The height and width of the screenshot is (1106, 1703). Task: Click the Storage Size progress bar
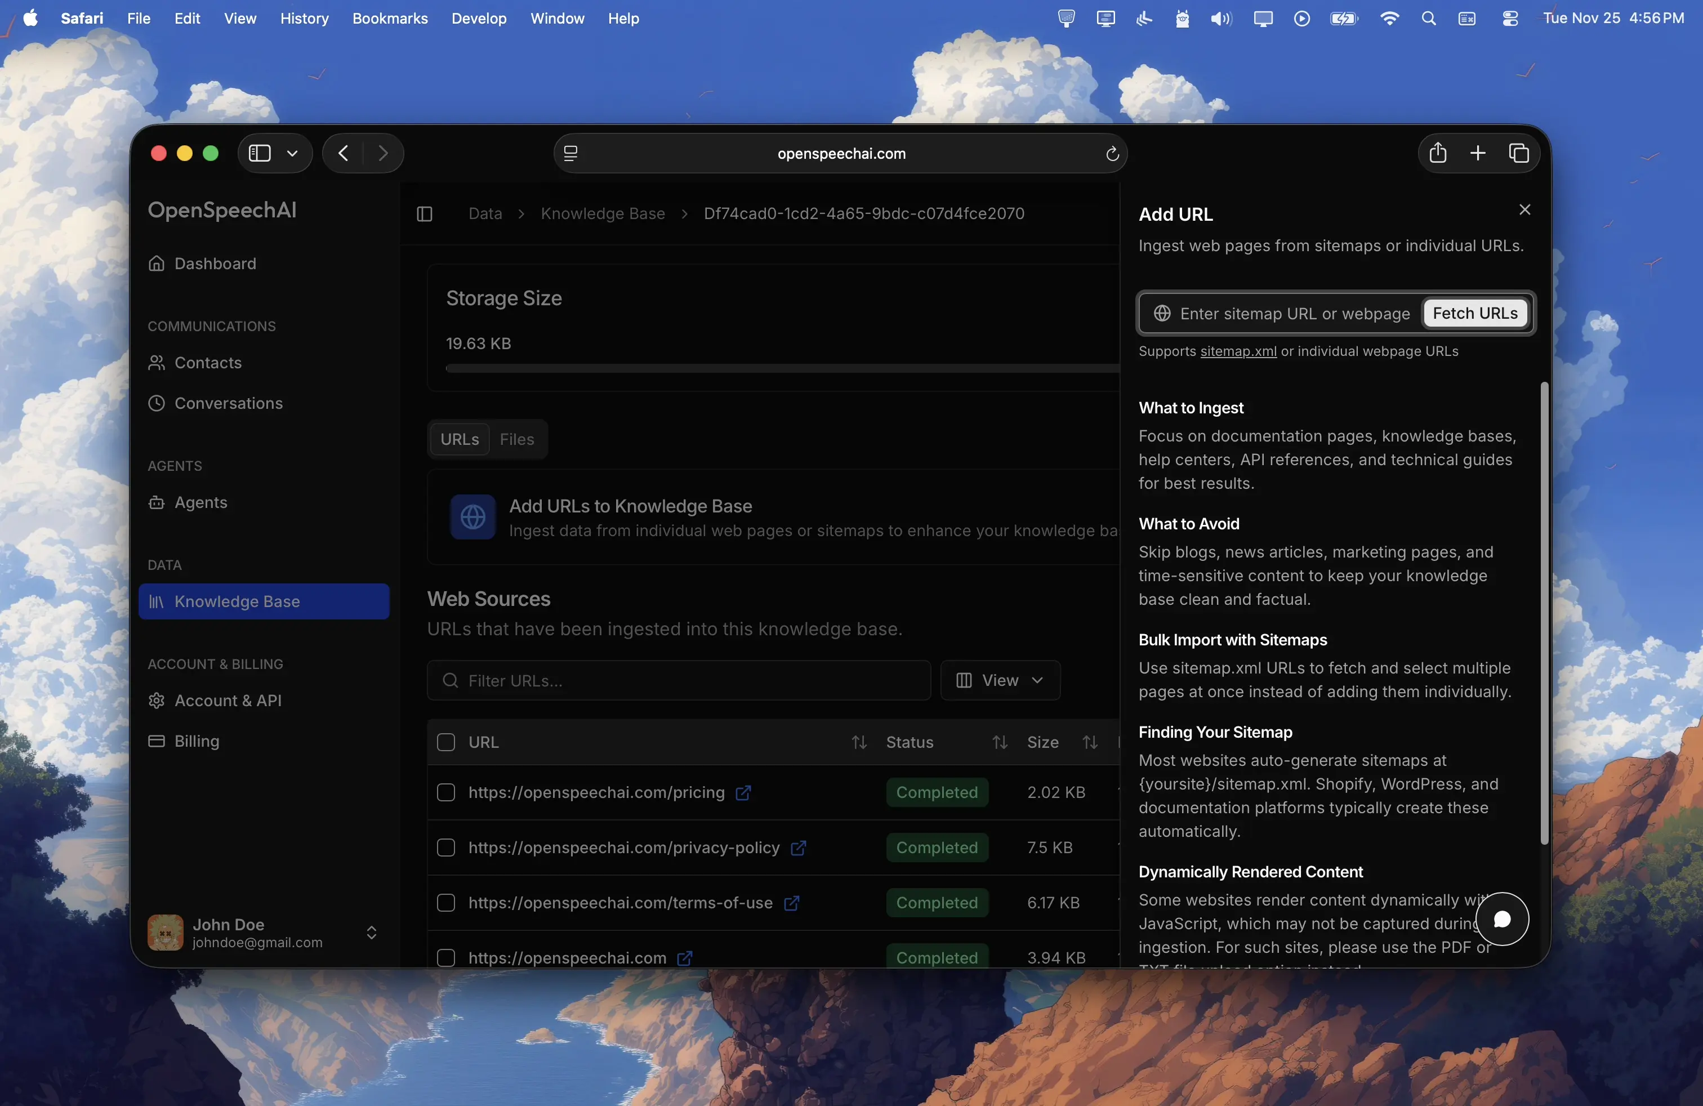782,368
